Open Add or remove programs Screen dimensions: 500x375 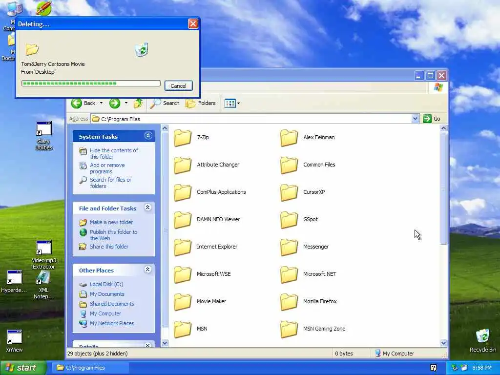point(107,168)
